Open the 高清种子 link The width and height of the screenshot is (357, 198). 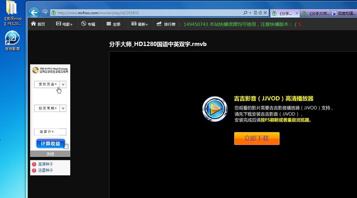pyautogui.click(x=45, y=164)
